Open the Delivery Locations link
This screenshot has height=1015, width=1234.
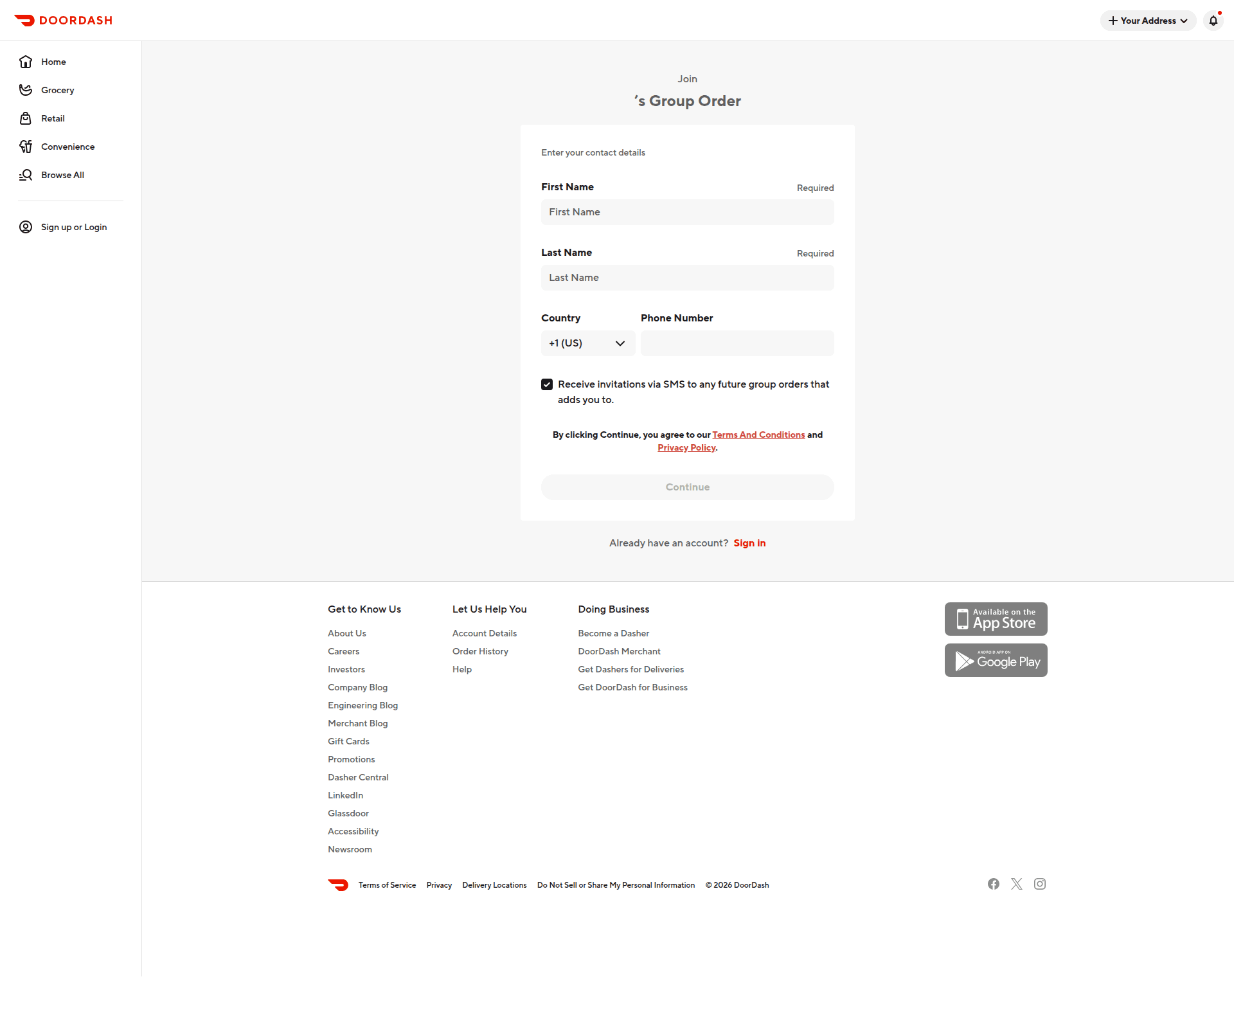click(x=495, y=885)
